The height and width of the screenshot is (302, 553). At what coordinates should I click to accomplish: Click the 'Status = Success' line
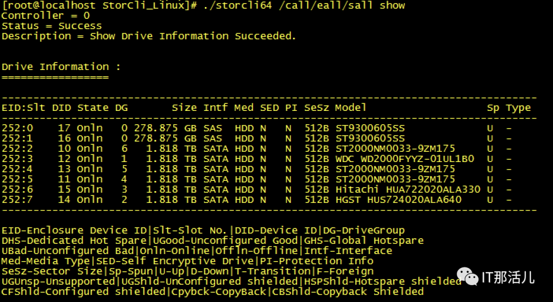51,26
